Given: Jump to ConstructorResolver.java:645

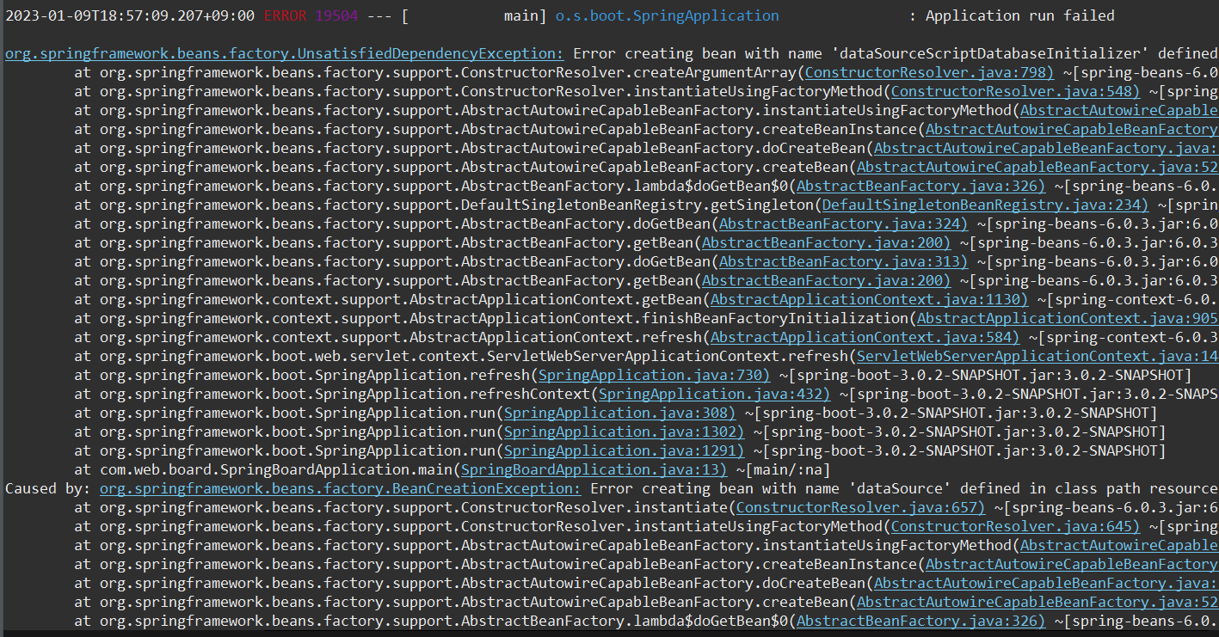Looking at the screenshot, I should (1015, 526).
